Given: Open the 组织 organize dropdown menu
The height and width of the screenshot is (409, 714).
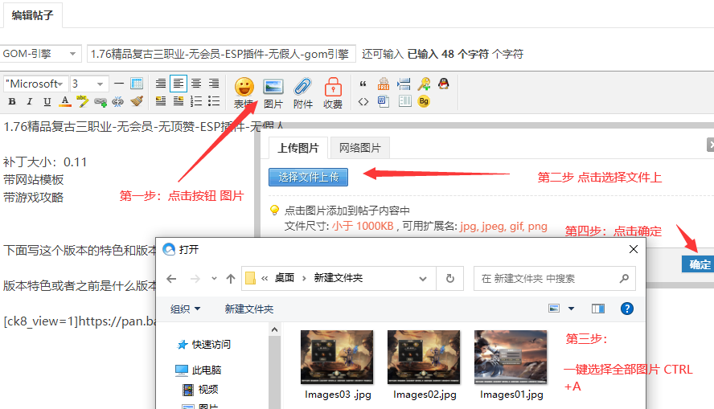Looking at the screenshot, I should point(186,309).
